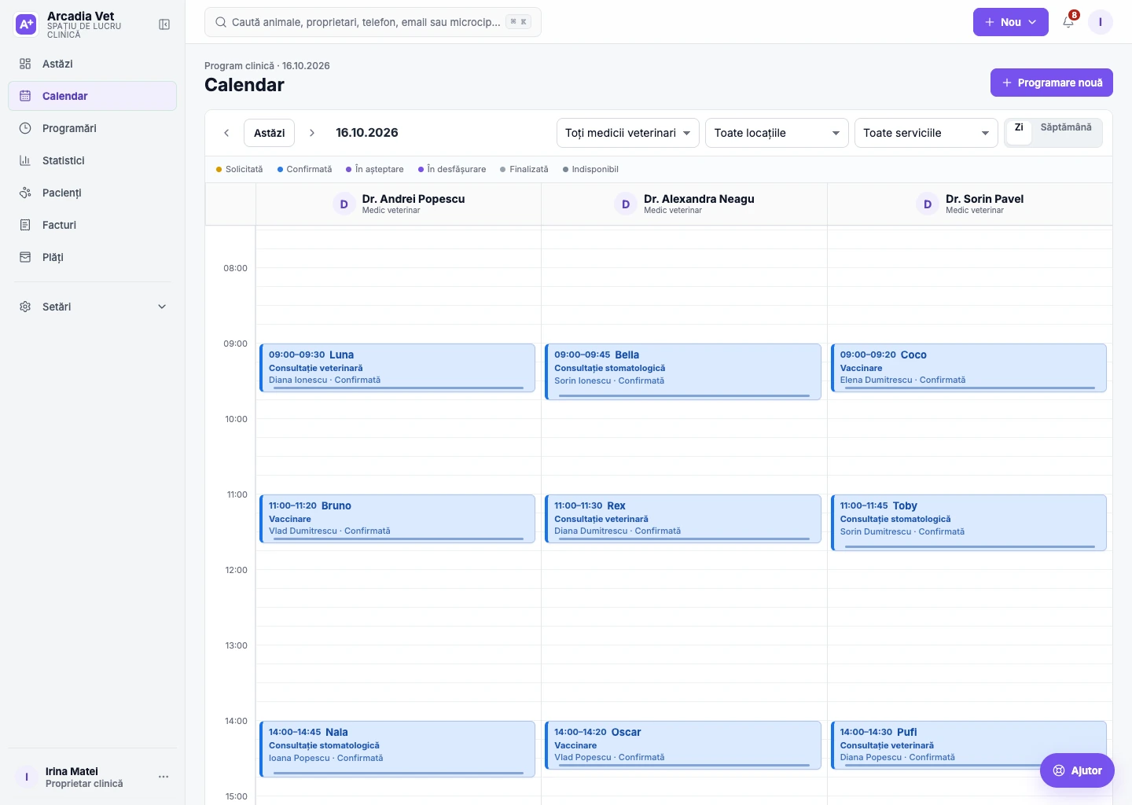Navigate to Pacienți in sidebar
Viewport: 1132px width, 805px height.
tap(92, 193)
